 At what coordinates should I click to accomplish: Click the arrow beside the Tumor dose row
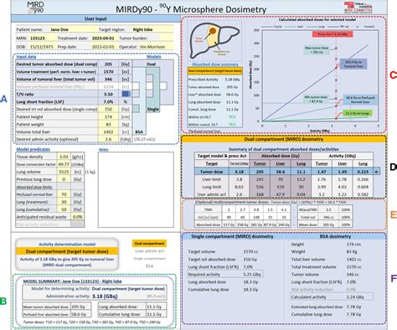(377, 172)
